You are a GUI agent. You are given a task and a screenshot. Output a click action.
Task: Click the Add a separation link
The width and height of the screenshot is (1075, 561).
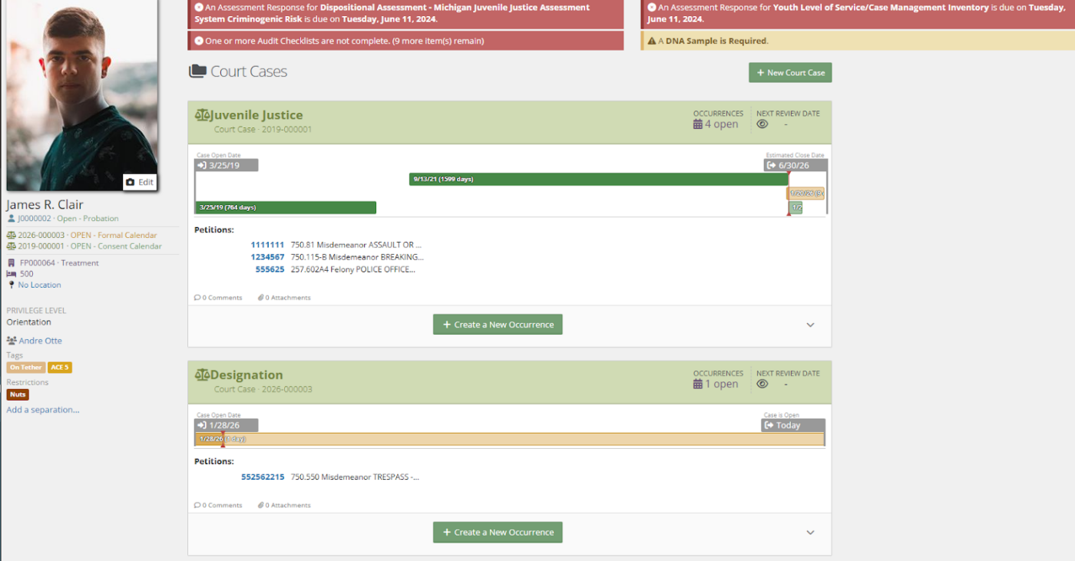(43, 410)
